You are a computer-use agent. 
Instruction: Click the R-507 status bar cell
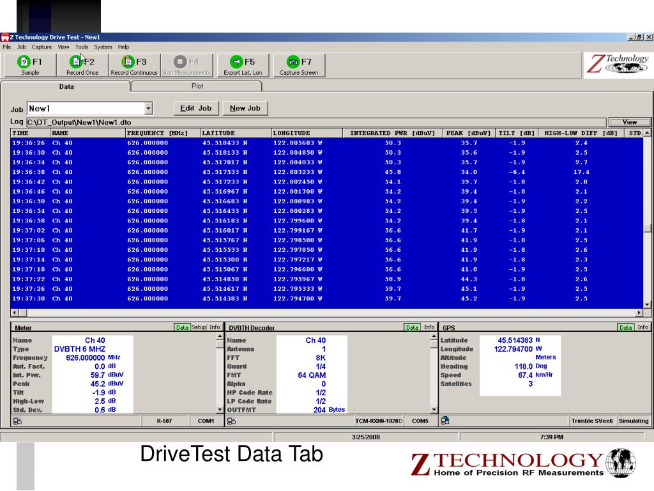pyautogui.click(x=164, y=421)
